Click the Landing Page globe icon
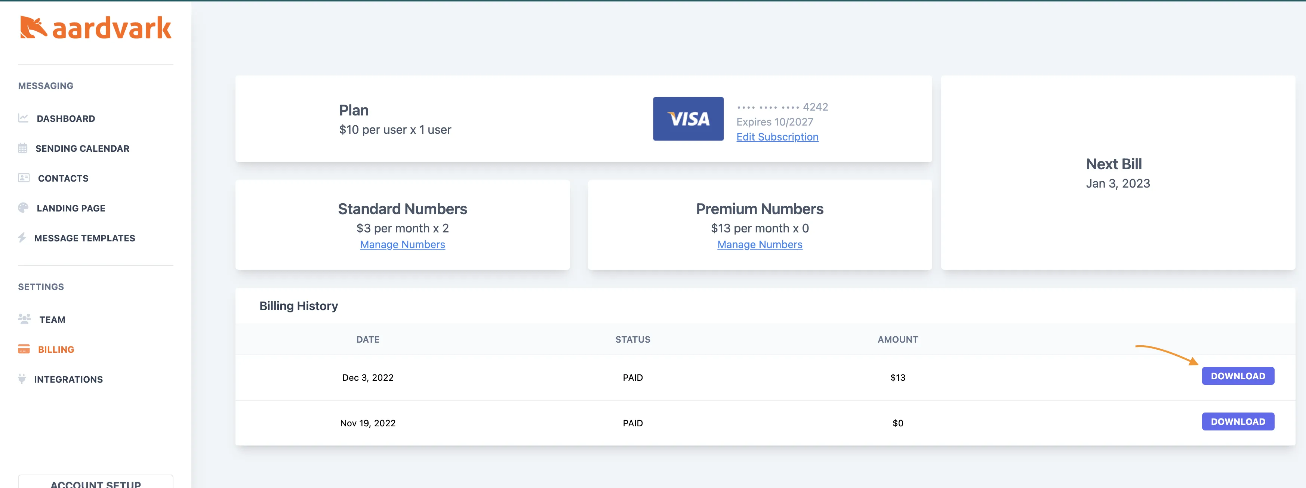The width and height of the screenshot is (1306, 488). click(23, 208)
